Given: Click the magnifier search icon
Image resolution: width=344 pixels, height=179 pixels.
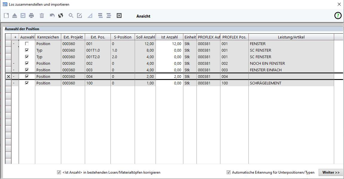Looking at the screenshot, I should pyautogui.click(x=71, y=16).
